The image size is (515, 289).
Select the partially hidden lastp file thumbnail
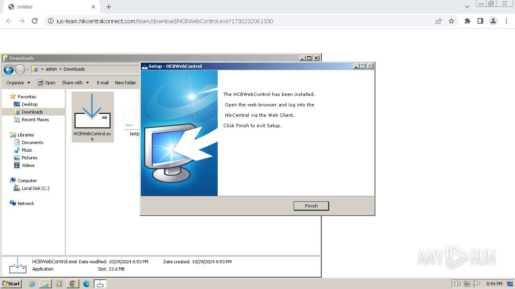(x=133, y=124)
